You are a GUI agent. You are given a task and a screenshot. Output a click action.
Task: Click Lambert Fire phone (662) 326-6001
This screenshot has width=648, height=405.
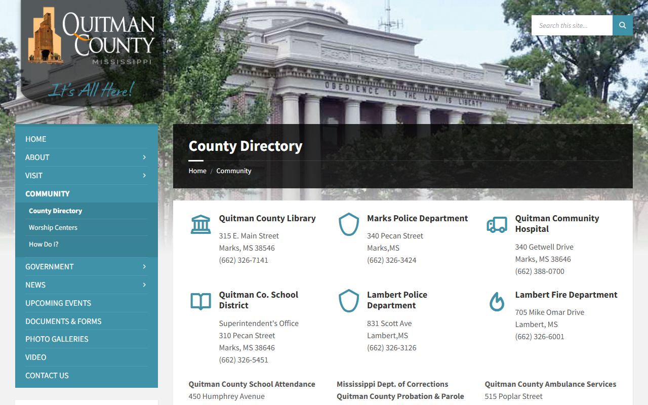click(x=540, y=337)
